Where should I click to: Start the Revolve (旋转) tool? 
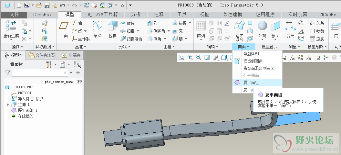click(128, 23)
